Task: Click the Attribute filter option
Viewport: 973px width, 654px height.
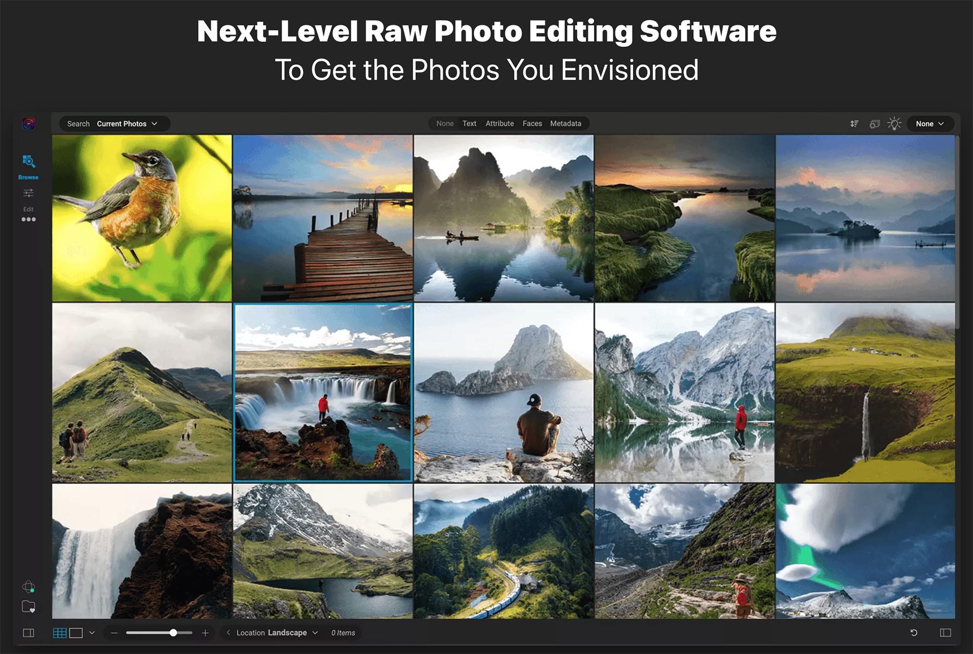Action: coord(499,123)
